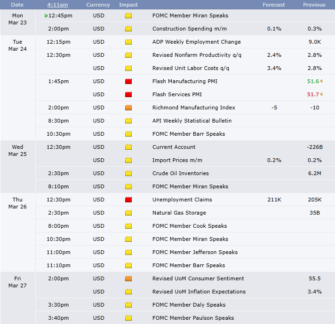Click revision arrow next to 51.6 previous value
This screenshot has width=335, height=324.
click(x=321, y=81)
